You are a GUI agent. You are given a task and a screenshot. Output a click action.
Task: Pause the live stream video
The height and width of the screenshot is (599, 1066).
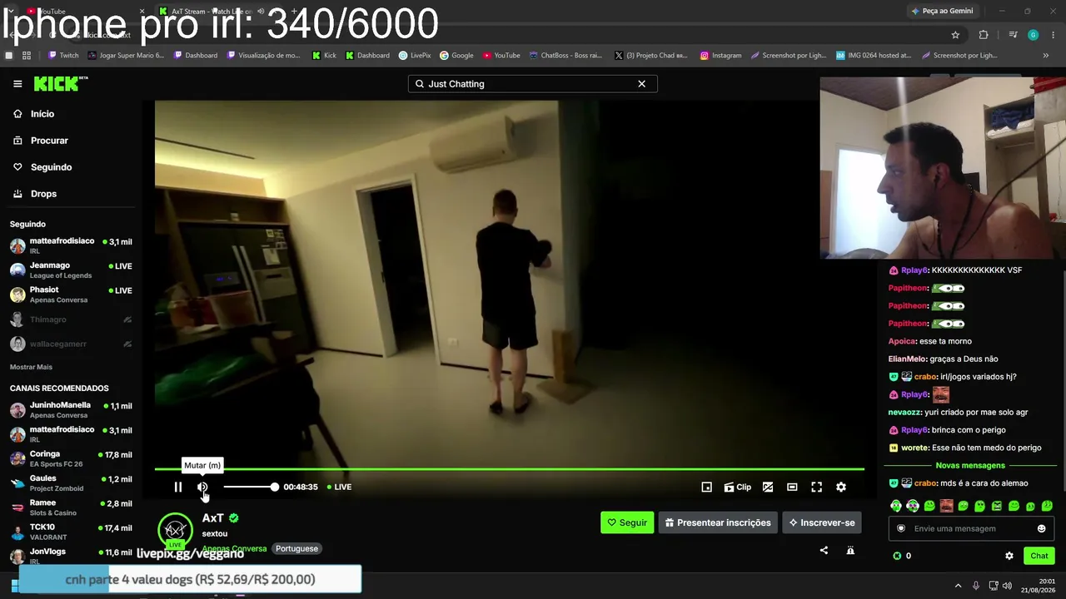coord(178,487)
